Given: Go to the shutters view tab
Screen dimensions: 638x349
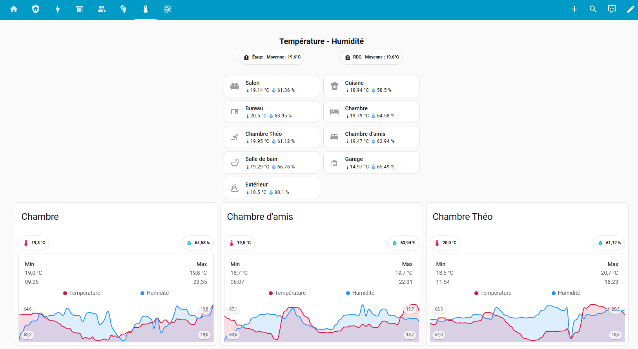Looking at the screenshot, I should pos(80,9).
